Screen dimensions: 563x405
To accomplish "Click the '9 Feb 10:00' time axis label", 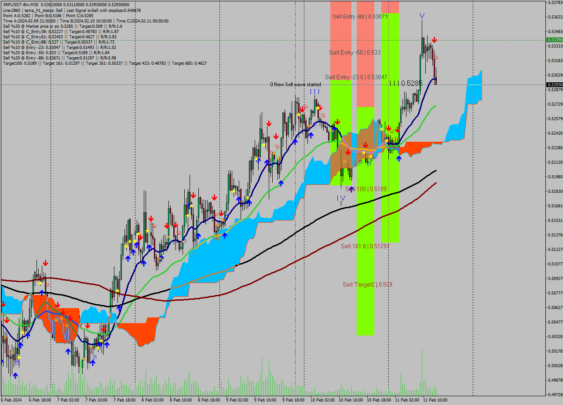I will 265,400.
